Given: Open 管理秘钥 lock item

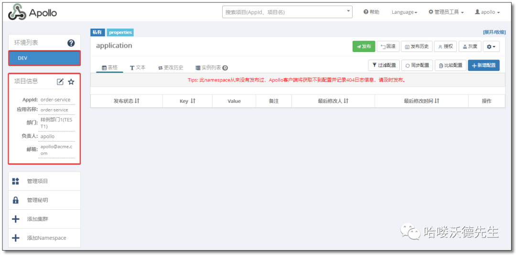Looking at the screenshot, I should click(x=44, y=200).
